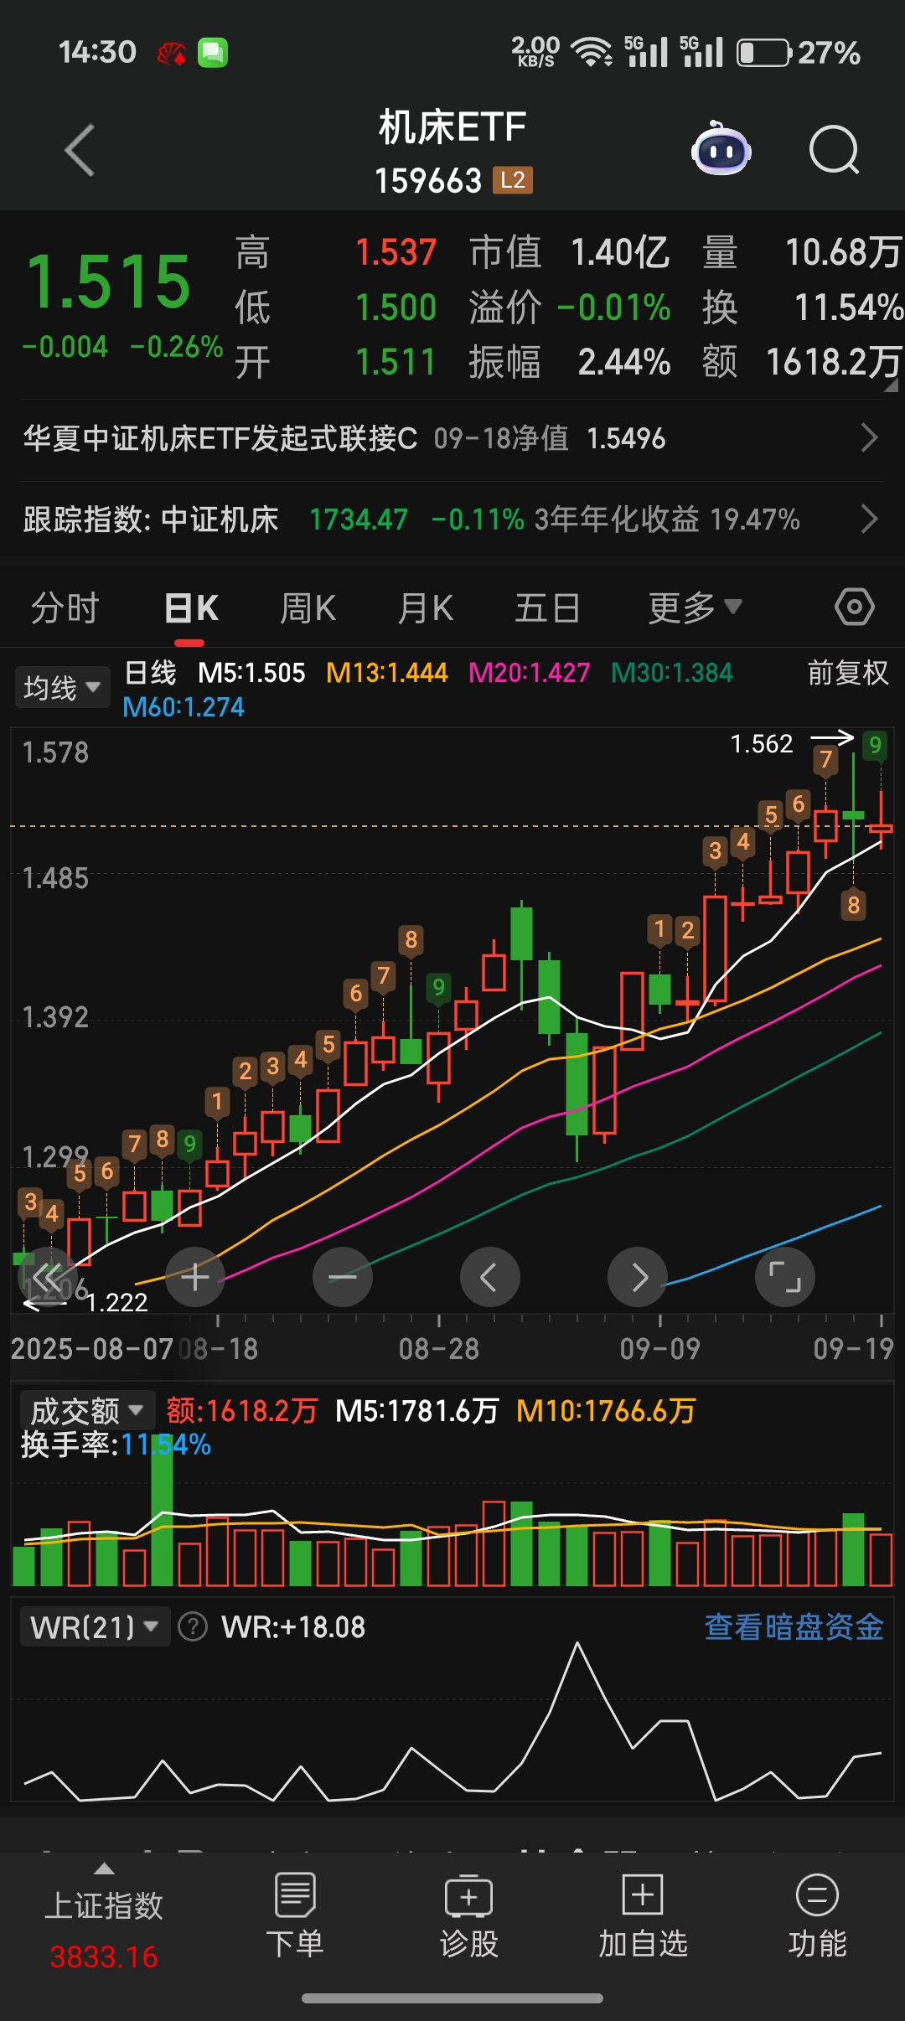Screen dimensions: 905x2021
Task: Tap the M30:1.384 moving average label
Action: pos(672,673)
